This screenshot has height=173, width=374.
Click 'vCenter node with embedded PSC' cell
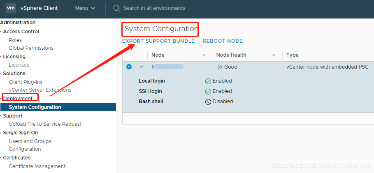coord(327,67)
